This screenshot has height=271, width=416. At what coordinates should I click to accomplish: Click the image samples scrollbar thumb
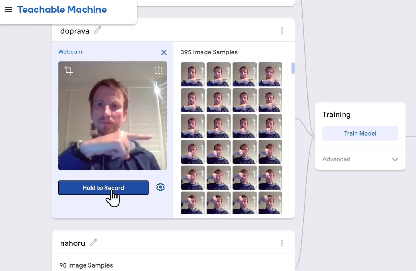(293, 68)
